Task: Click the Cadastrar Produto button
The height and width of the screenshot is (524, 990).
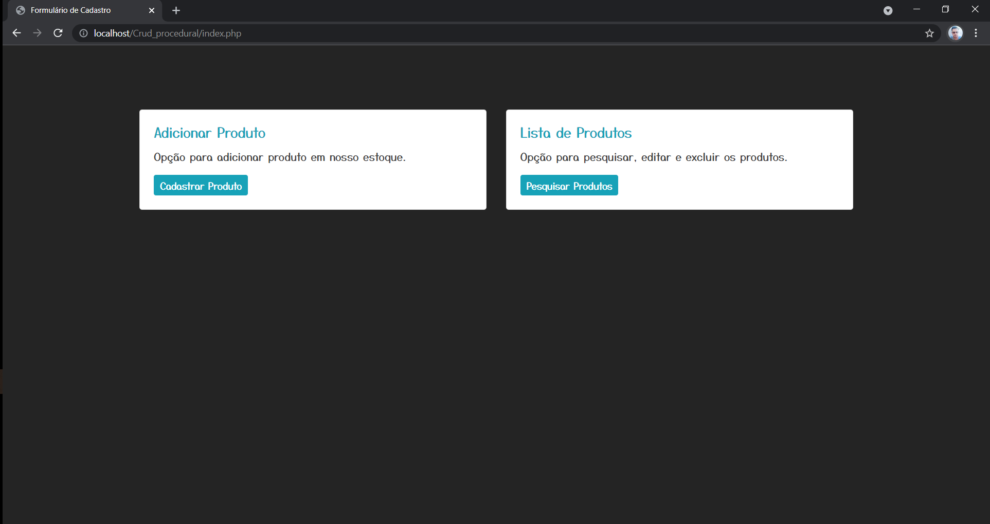Action: (x=201, y=185)
